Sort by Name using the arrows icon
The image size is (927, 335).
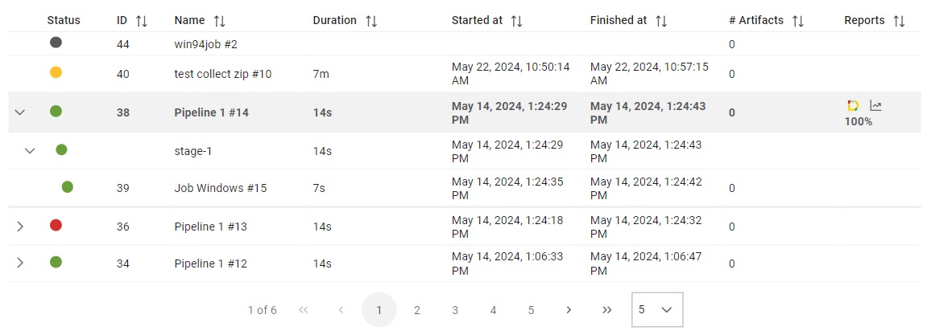coord(219,21)
